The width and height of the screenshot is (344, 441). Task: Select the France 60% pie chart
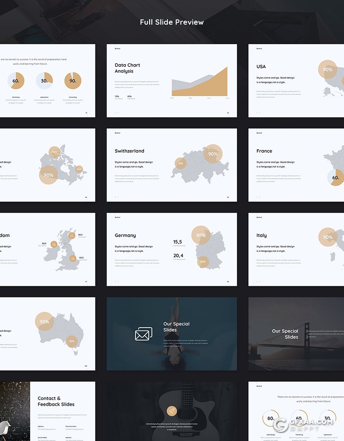coord(336,178)
